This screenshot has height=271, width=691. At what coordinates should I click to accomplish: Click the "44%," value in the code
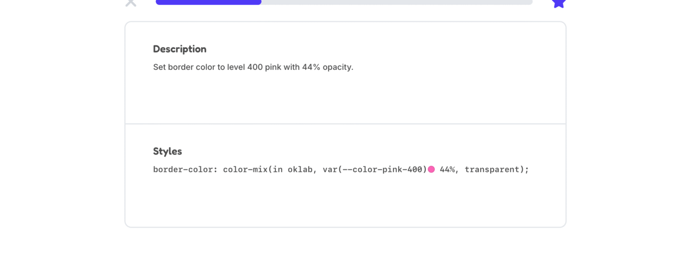(x=450, y=169)
